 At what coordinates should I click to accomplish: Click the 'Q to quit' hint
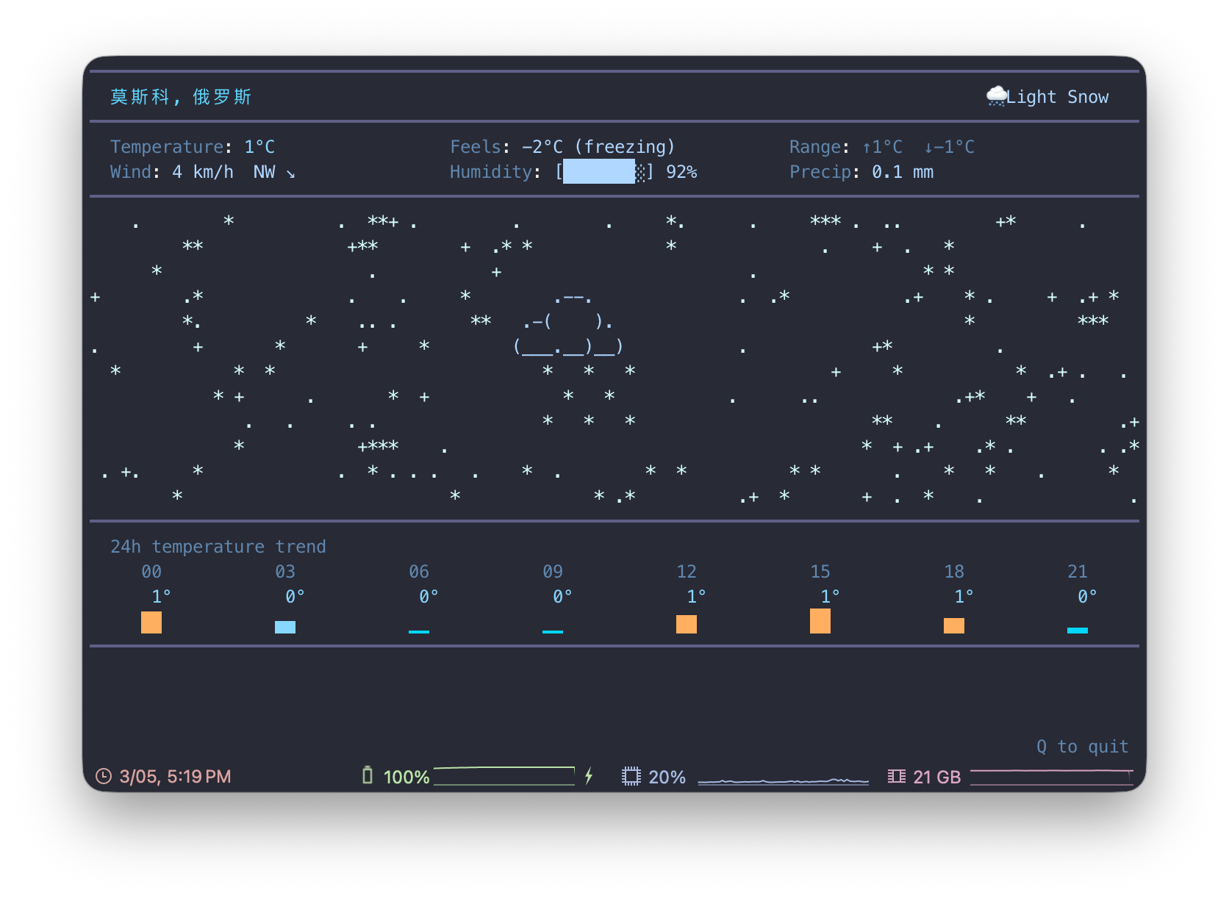coord(1082,747)
